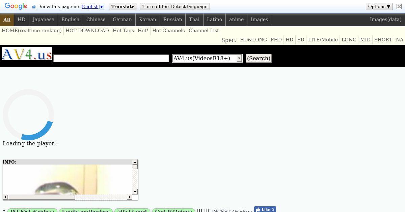
Task: Filter by FHD spec
Action: [x=276, y=40]
